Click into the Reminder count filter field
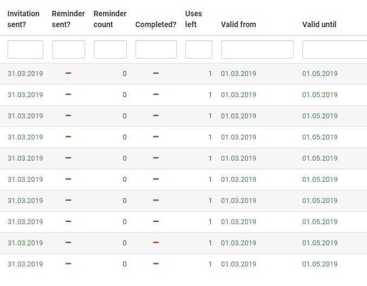 110,49
